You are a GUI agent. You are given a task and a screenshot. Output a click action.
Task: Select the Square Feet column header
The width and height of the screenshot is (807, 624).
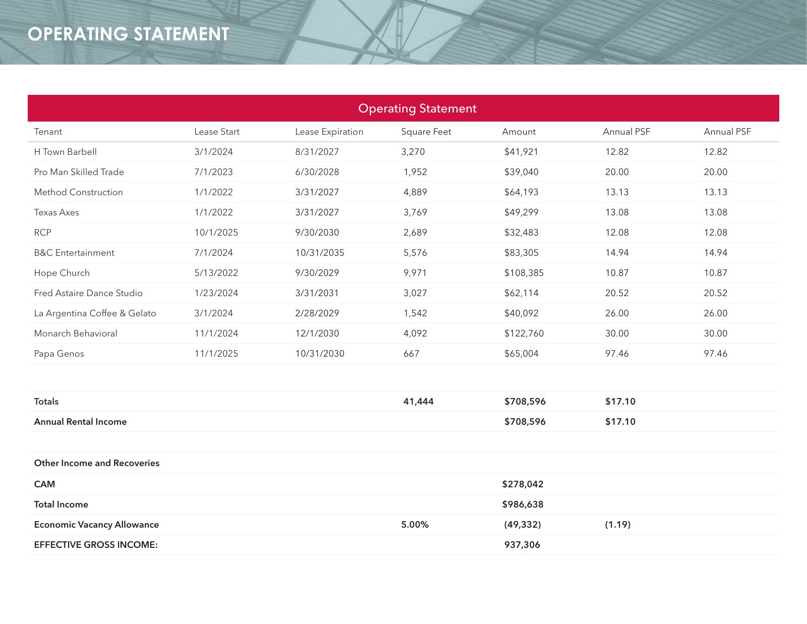426,132
